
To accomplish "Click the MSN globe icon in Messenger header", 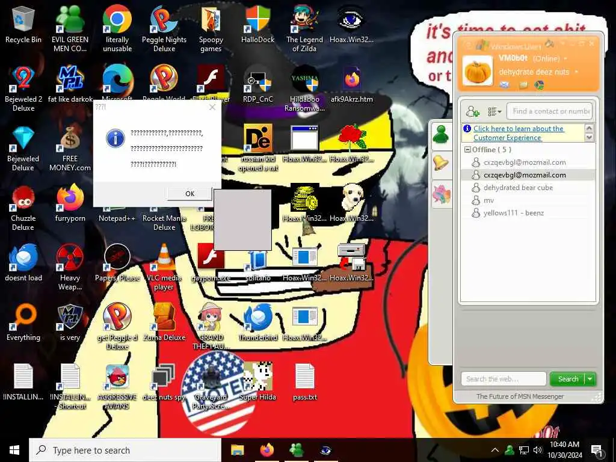I will pyautogui.click(x=539, y=84).
